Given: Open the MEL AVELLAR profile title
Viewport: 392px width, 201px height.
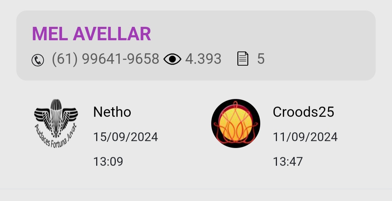Looking at the screenshot, I should [91, 34].
